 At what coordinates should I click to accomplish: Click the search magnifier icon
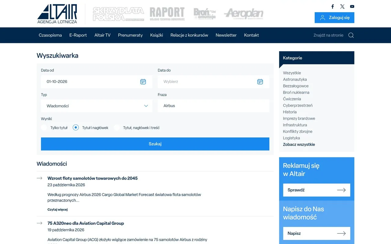click(351, 35)
